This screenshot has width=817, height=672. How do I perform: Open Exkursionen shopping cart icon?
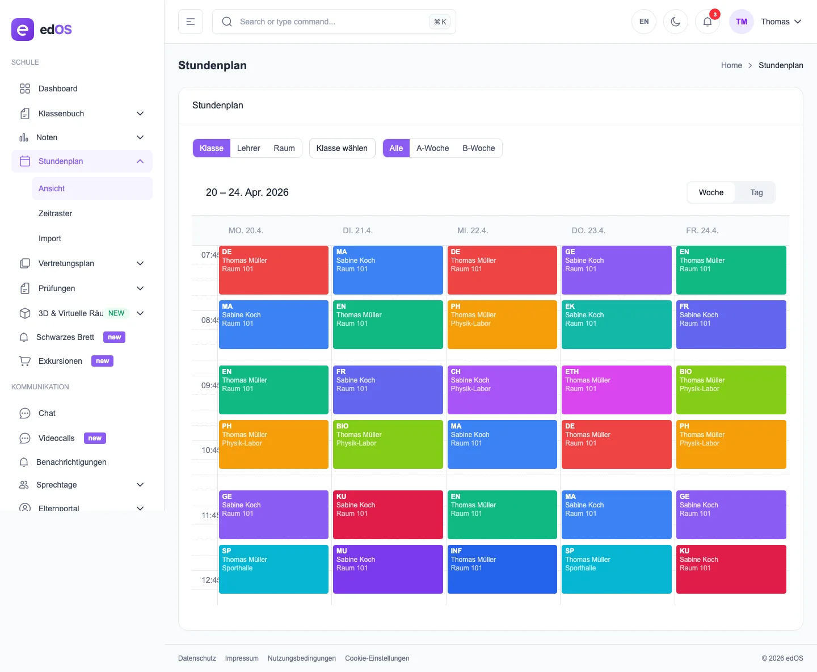25,361
